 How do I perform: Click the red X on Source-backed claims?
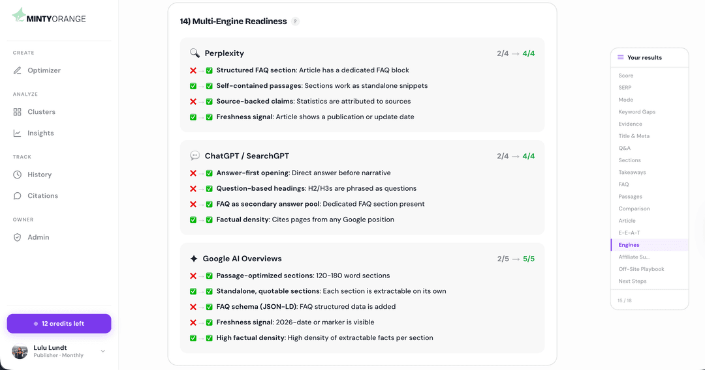point(193,102)
